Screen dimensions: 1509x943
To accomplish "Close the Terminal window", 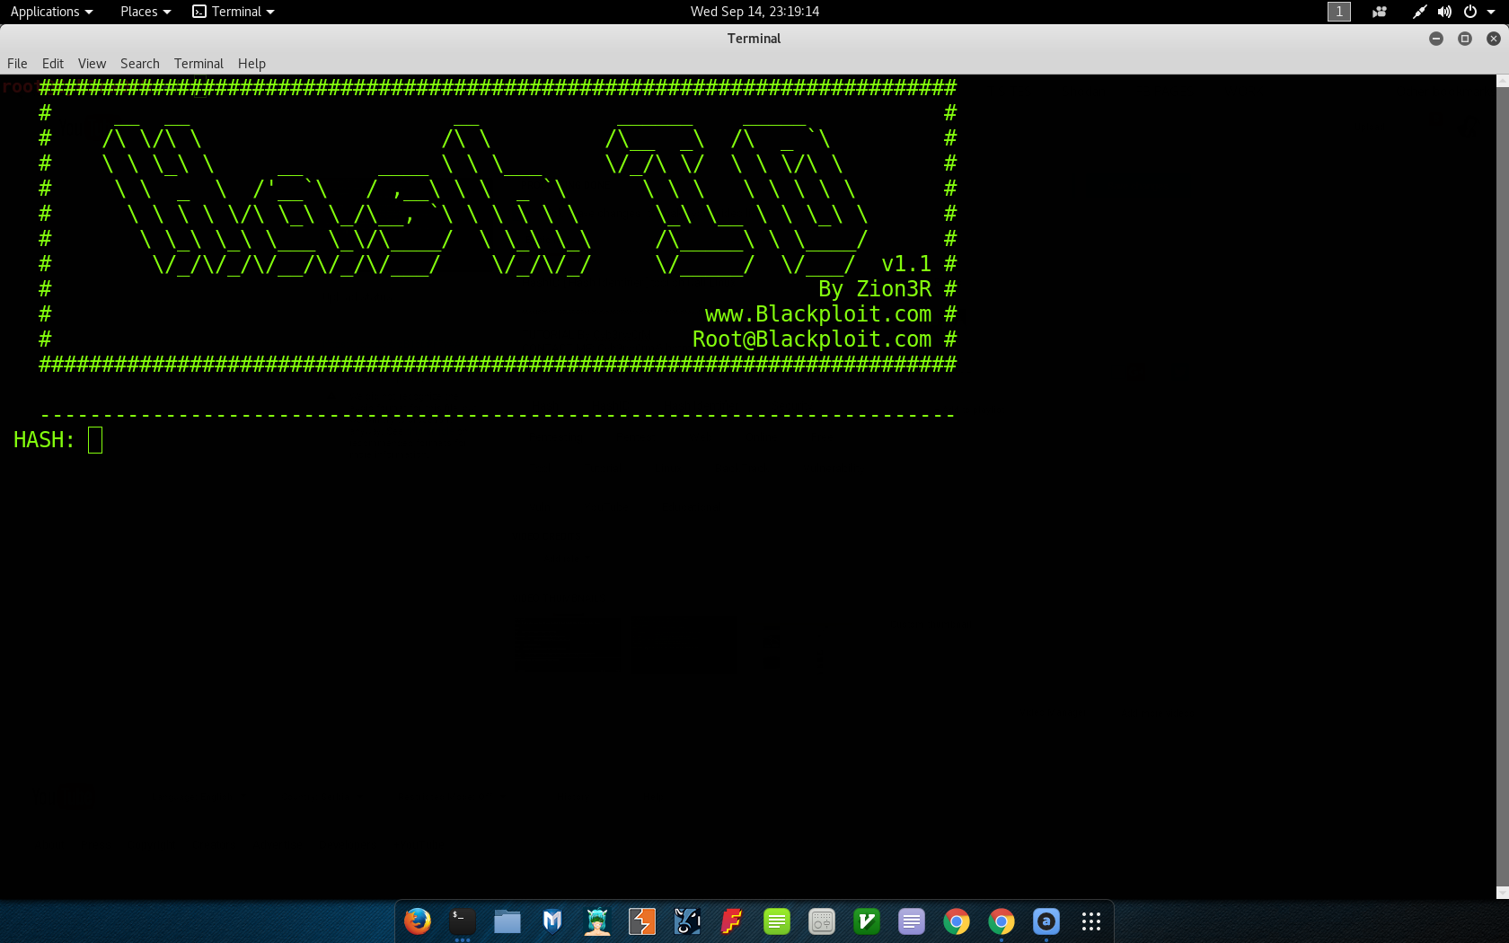I will pyautogui.click(x=1494, y=39).
